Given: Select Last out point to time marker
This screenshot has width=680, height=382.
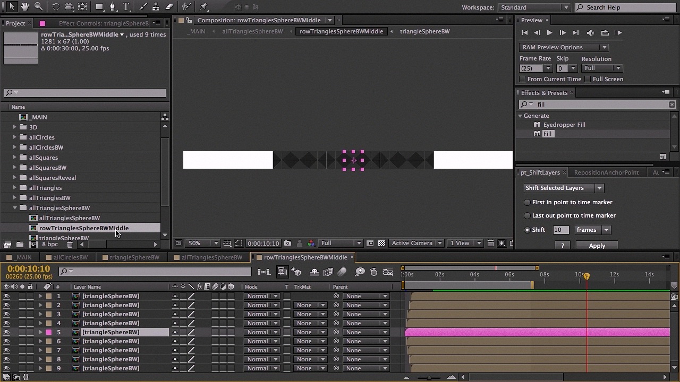Looking at the screenshot, I should tap(527, 215).
